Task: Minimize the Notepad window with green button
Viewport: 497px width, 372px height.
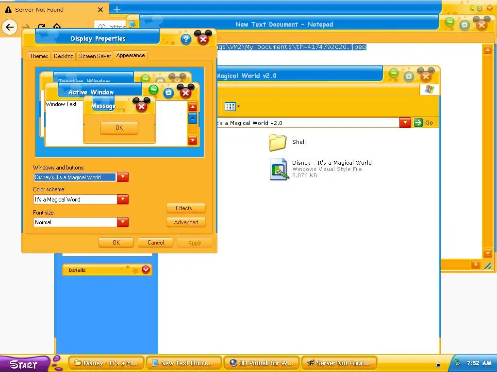Action: [x=449, y=23]
